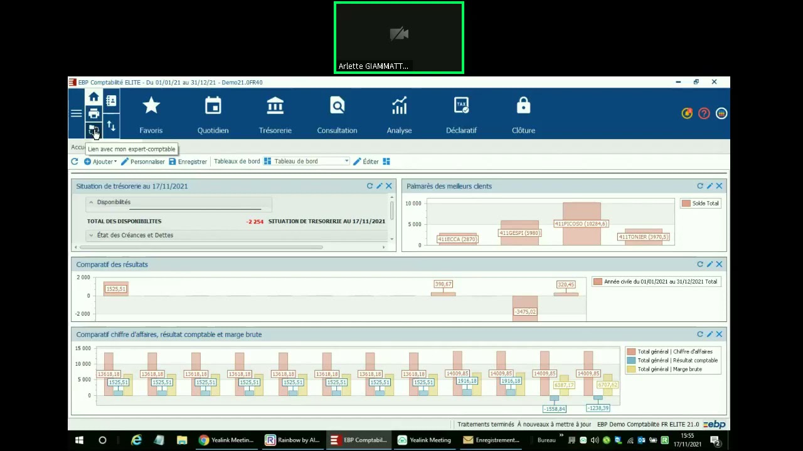Image resolution: width=803 pixels, height=451 pixels.
Task: Click the Marge brute legend swatch
Action: coord(631,370)
